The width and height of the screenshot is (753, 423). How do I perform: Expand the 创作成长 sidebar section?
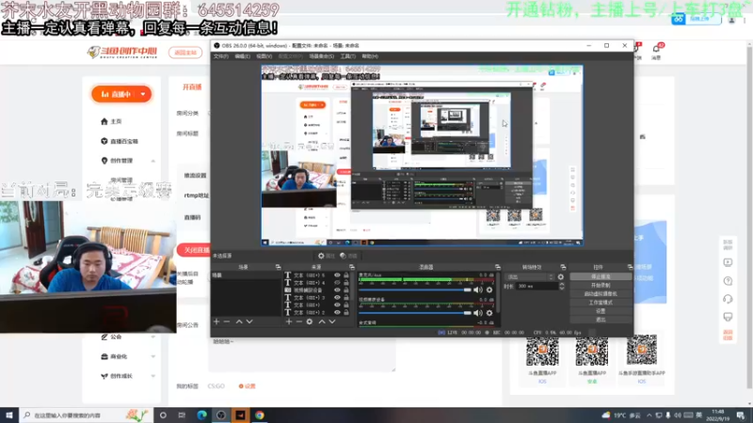(x=153, y=377)
